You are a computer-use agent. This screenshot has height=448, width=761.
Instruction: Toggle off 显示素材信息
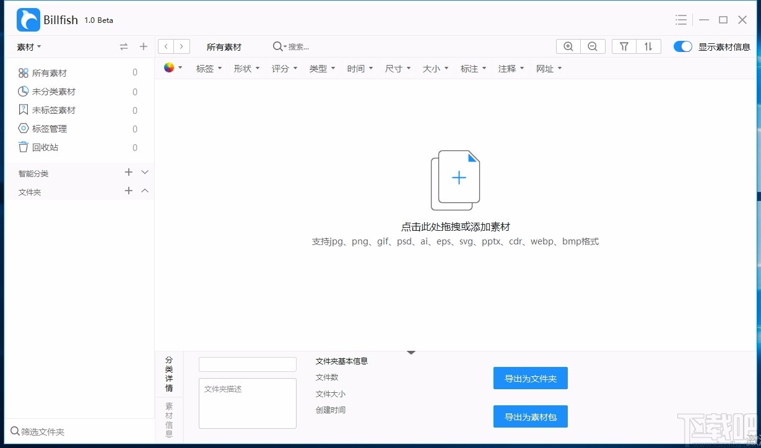tap(682, 46)
